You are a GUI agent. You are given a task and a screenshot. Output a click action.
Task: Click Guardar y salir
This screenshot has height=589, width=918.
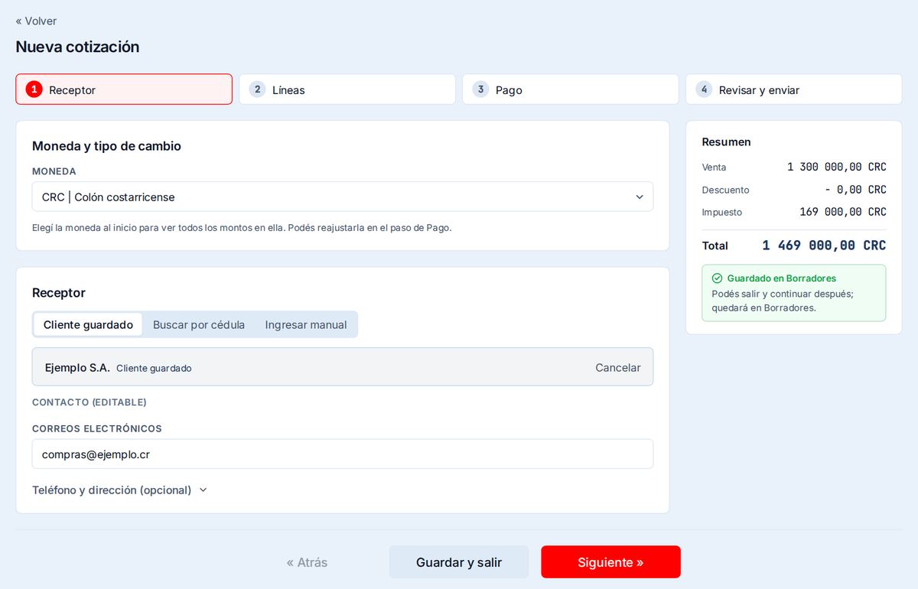coord(459,562)
